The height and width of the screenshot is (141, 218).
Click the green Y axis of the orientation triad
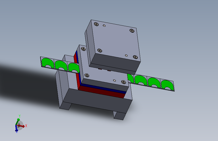point(17,122)
